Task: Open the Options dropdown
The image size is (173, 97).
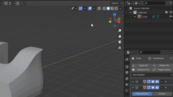Action: click(x=117, y=3)
